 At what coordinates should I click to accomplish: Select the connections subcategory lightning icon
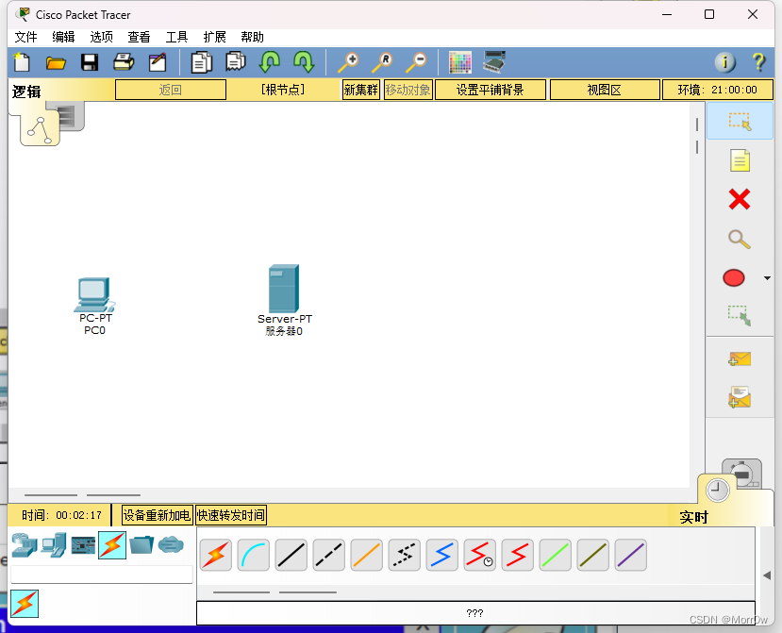point(25,604)
